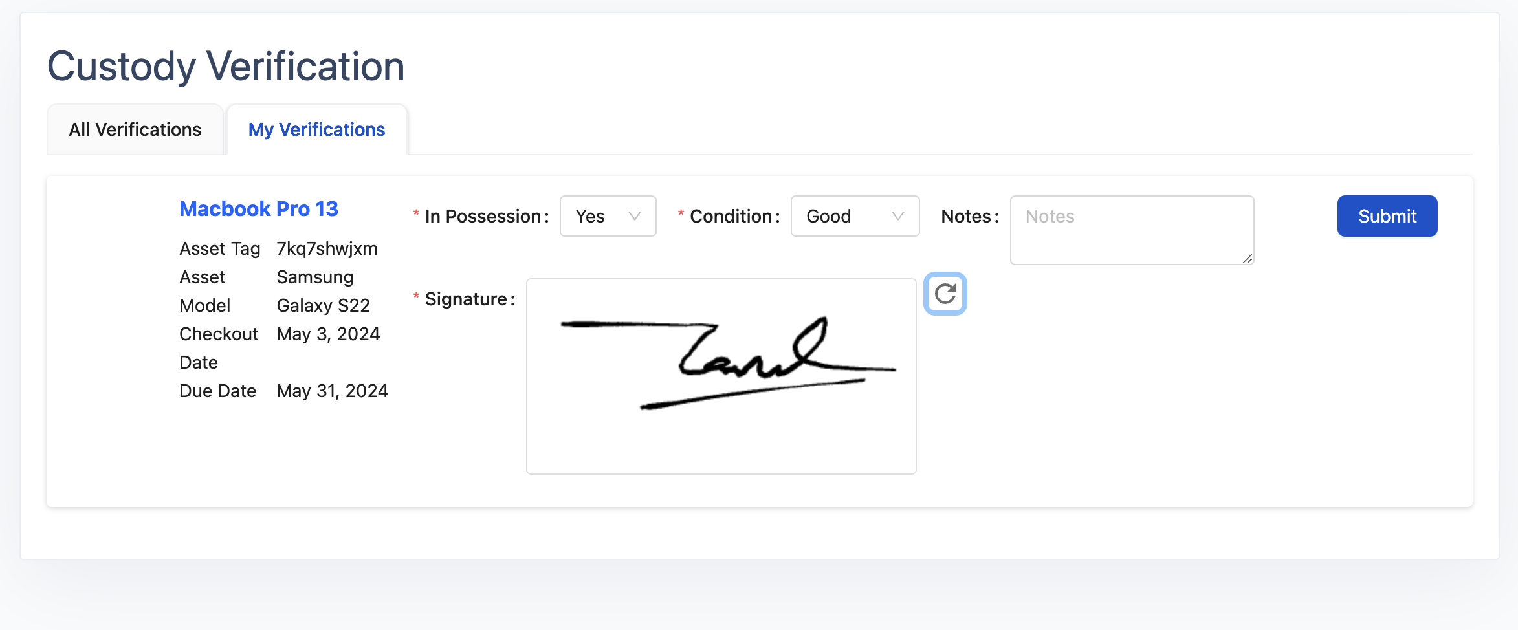The width and height of the screenshot is (1518, 630).
Task: Click the Condition dropdown chevron arrow
Action: pyautogui.click(x=897, y=216)
